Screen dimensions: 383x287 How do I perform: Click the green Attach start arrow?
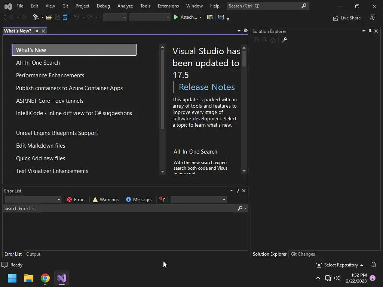pyautogui.click(x=176, y=17)
